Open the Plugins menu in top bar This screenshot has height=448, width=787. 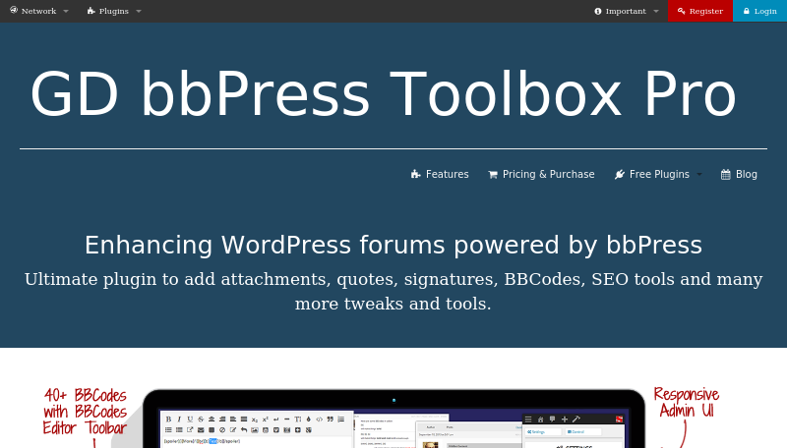[113, 11]
